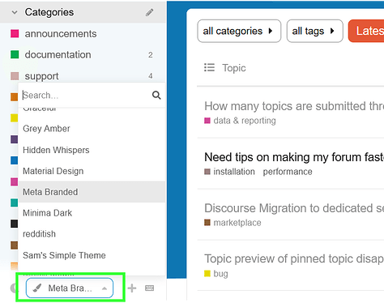384x303 pixels.
Task: Click the bulk select list icon beside Topic
Action: tap(209, 67)
